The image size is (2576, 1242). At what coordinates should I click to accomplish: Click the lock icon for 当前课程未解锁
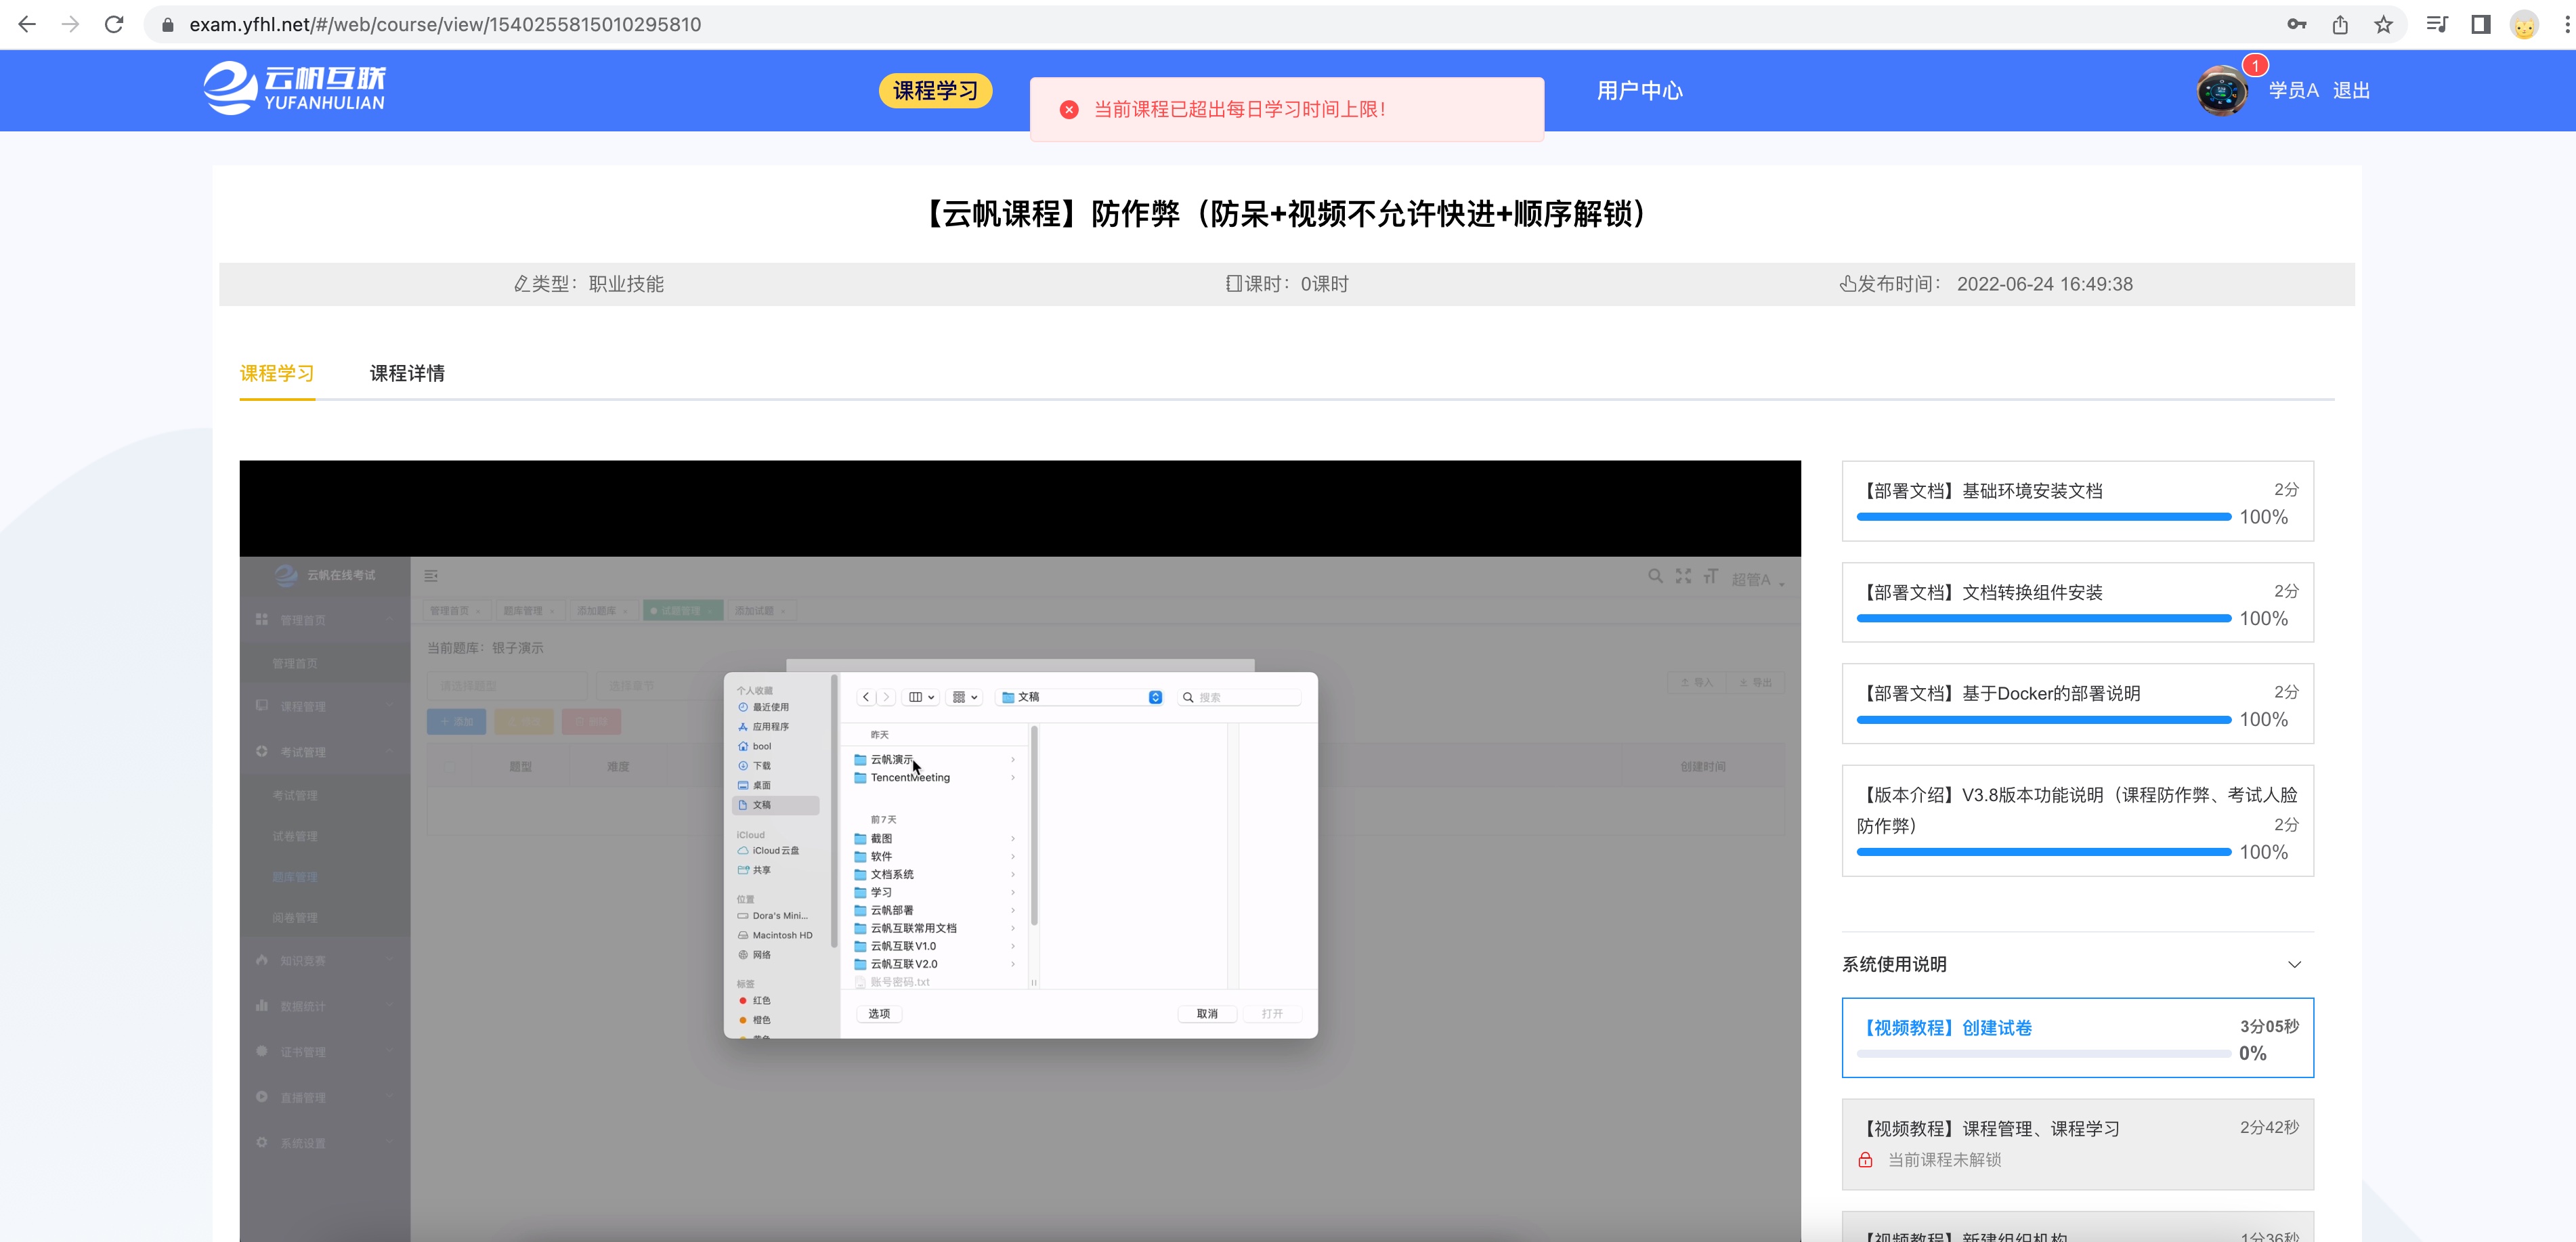point(1865,1160)
